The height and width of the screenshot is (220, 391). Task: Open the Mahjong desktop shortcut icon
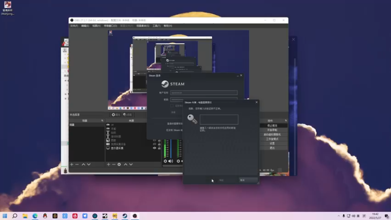tap(7, 8)
